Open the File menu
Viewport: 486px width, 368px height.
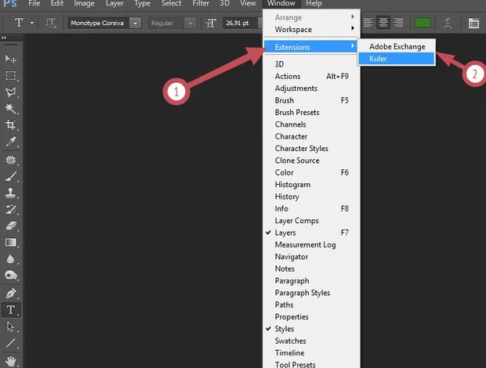tap(34, 3)
